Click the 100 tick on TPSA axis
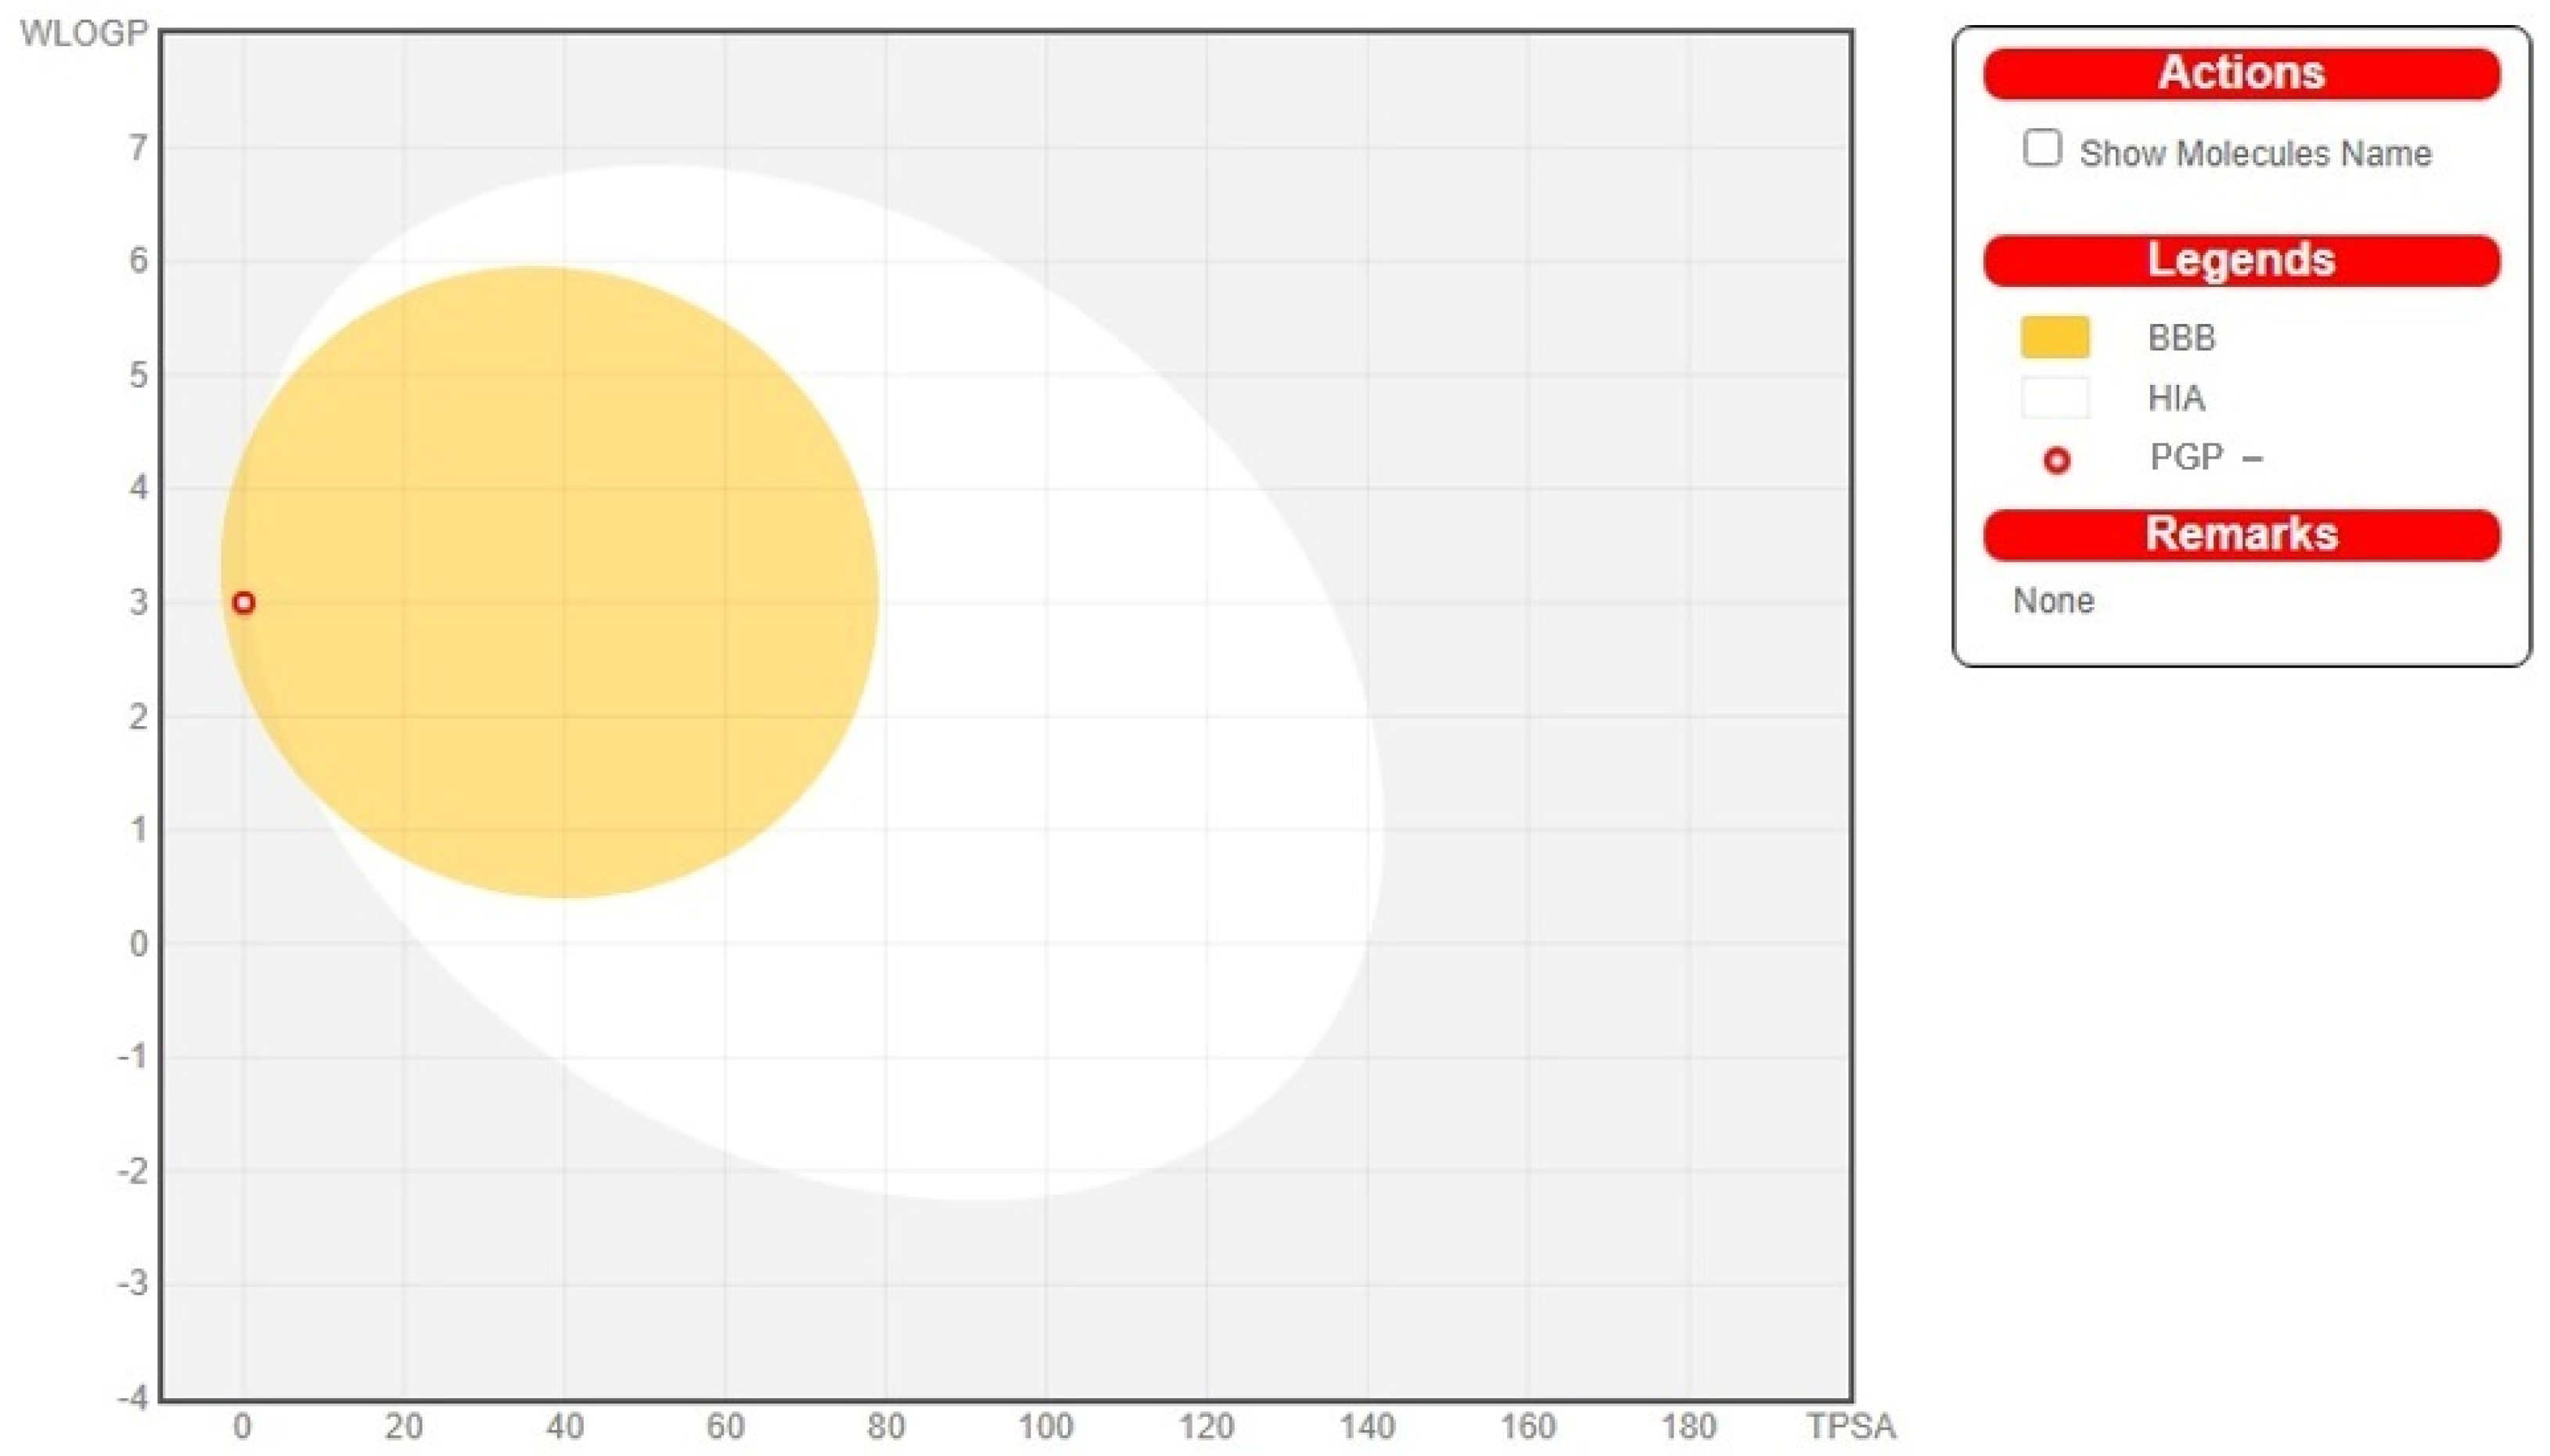2550x1456 pixels. [x=1045, y=1426]
